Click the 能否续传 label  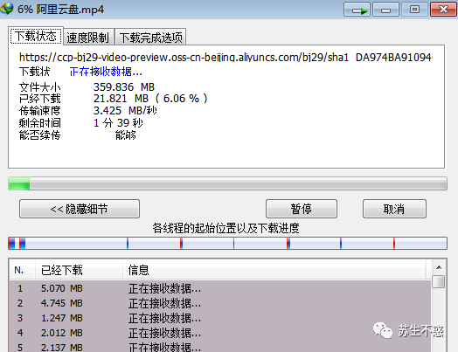[x=39, y=135]
